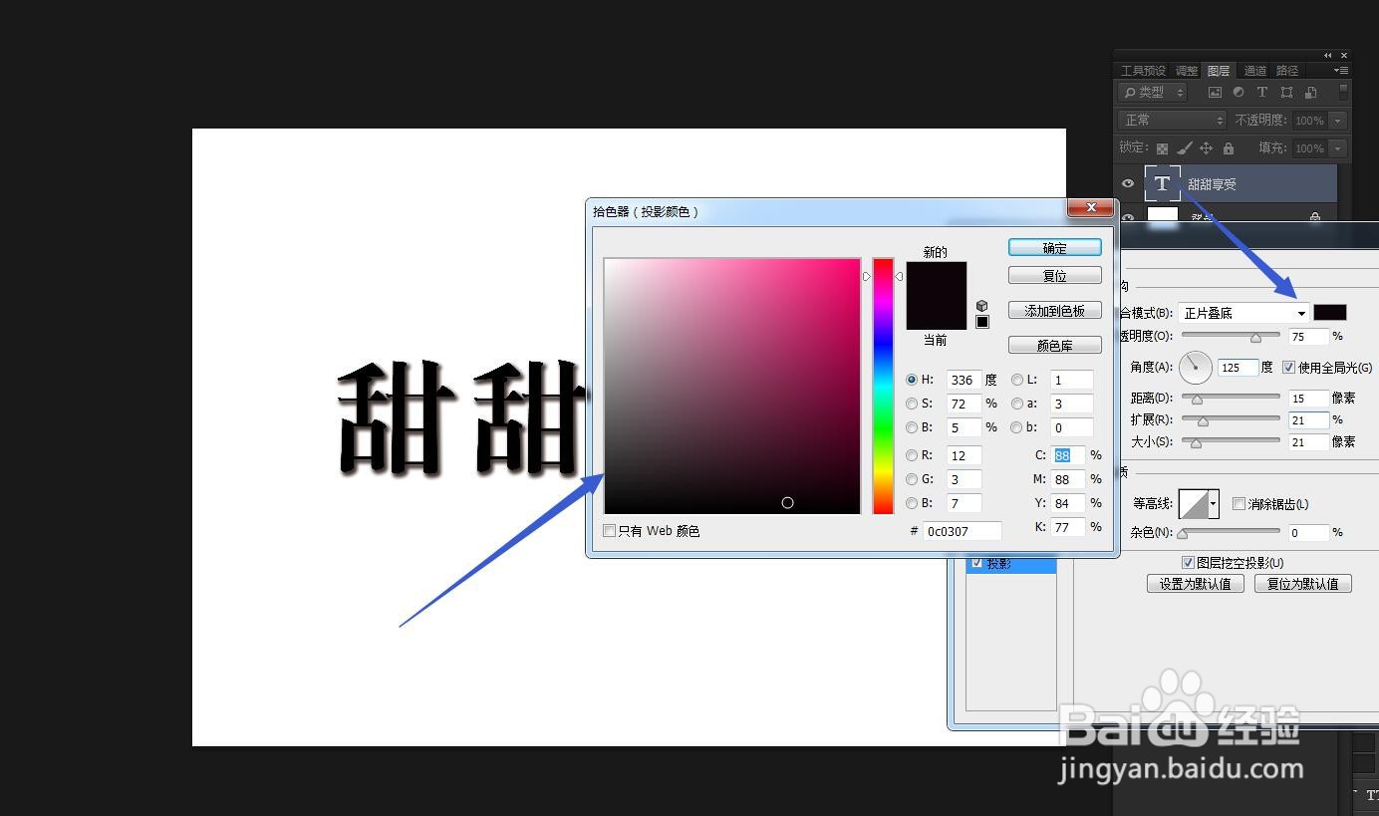Toggle 使用全局光 checkbox
This screenshot has width=1379, height=816.
(x=1289, y=367)
